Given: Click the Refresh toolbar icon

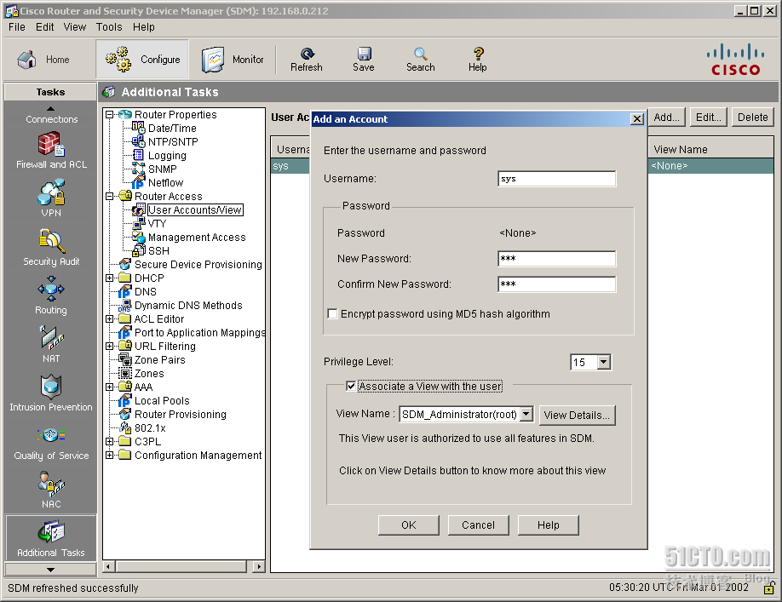Looking at the screenshot, I should (306, 60).
